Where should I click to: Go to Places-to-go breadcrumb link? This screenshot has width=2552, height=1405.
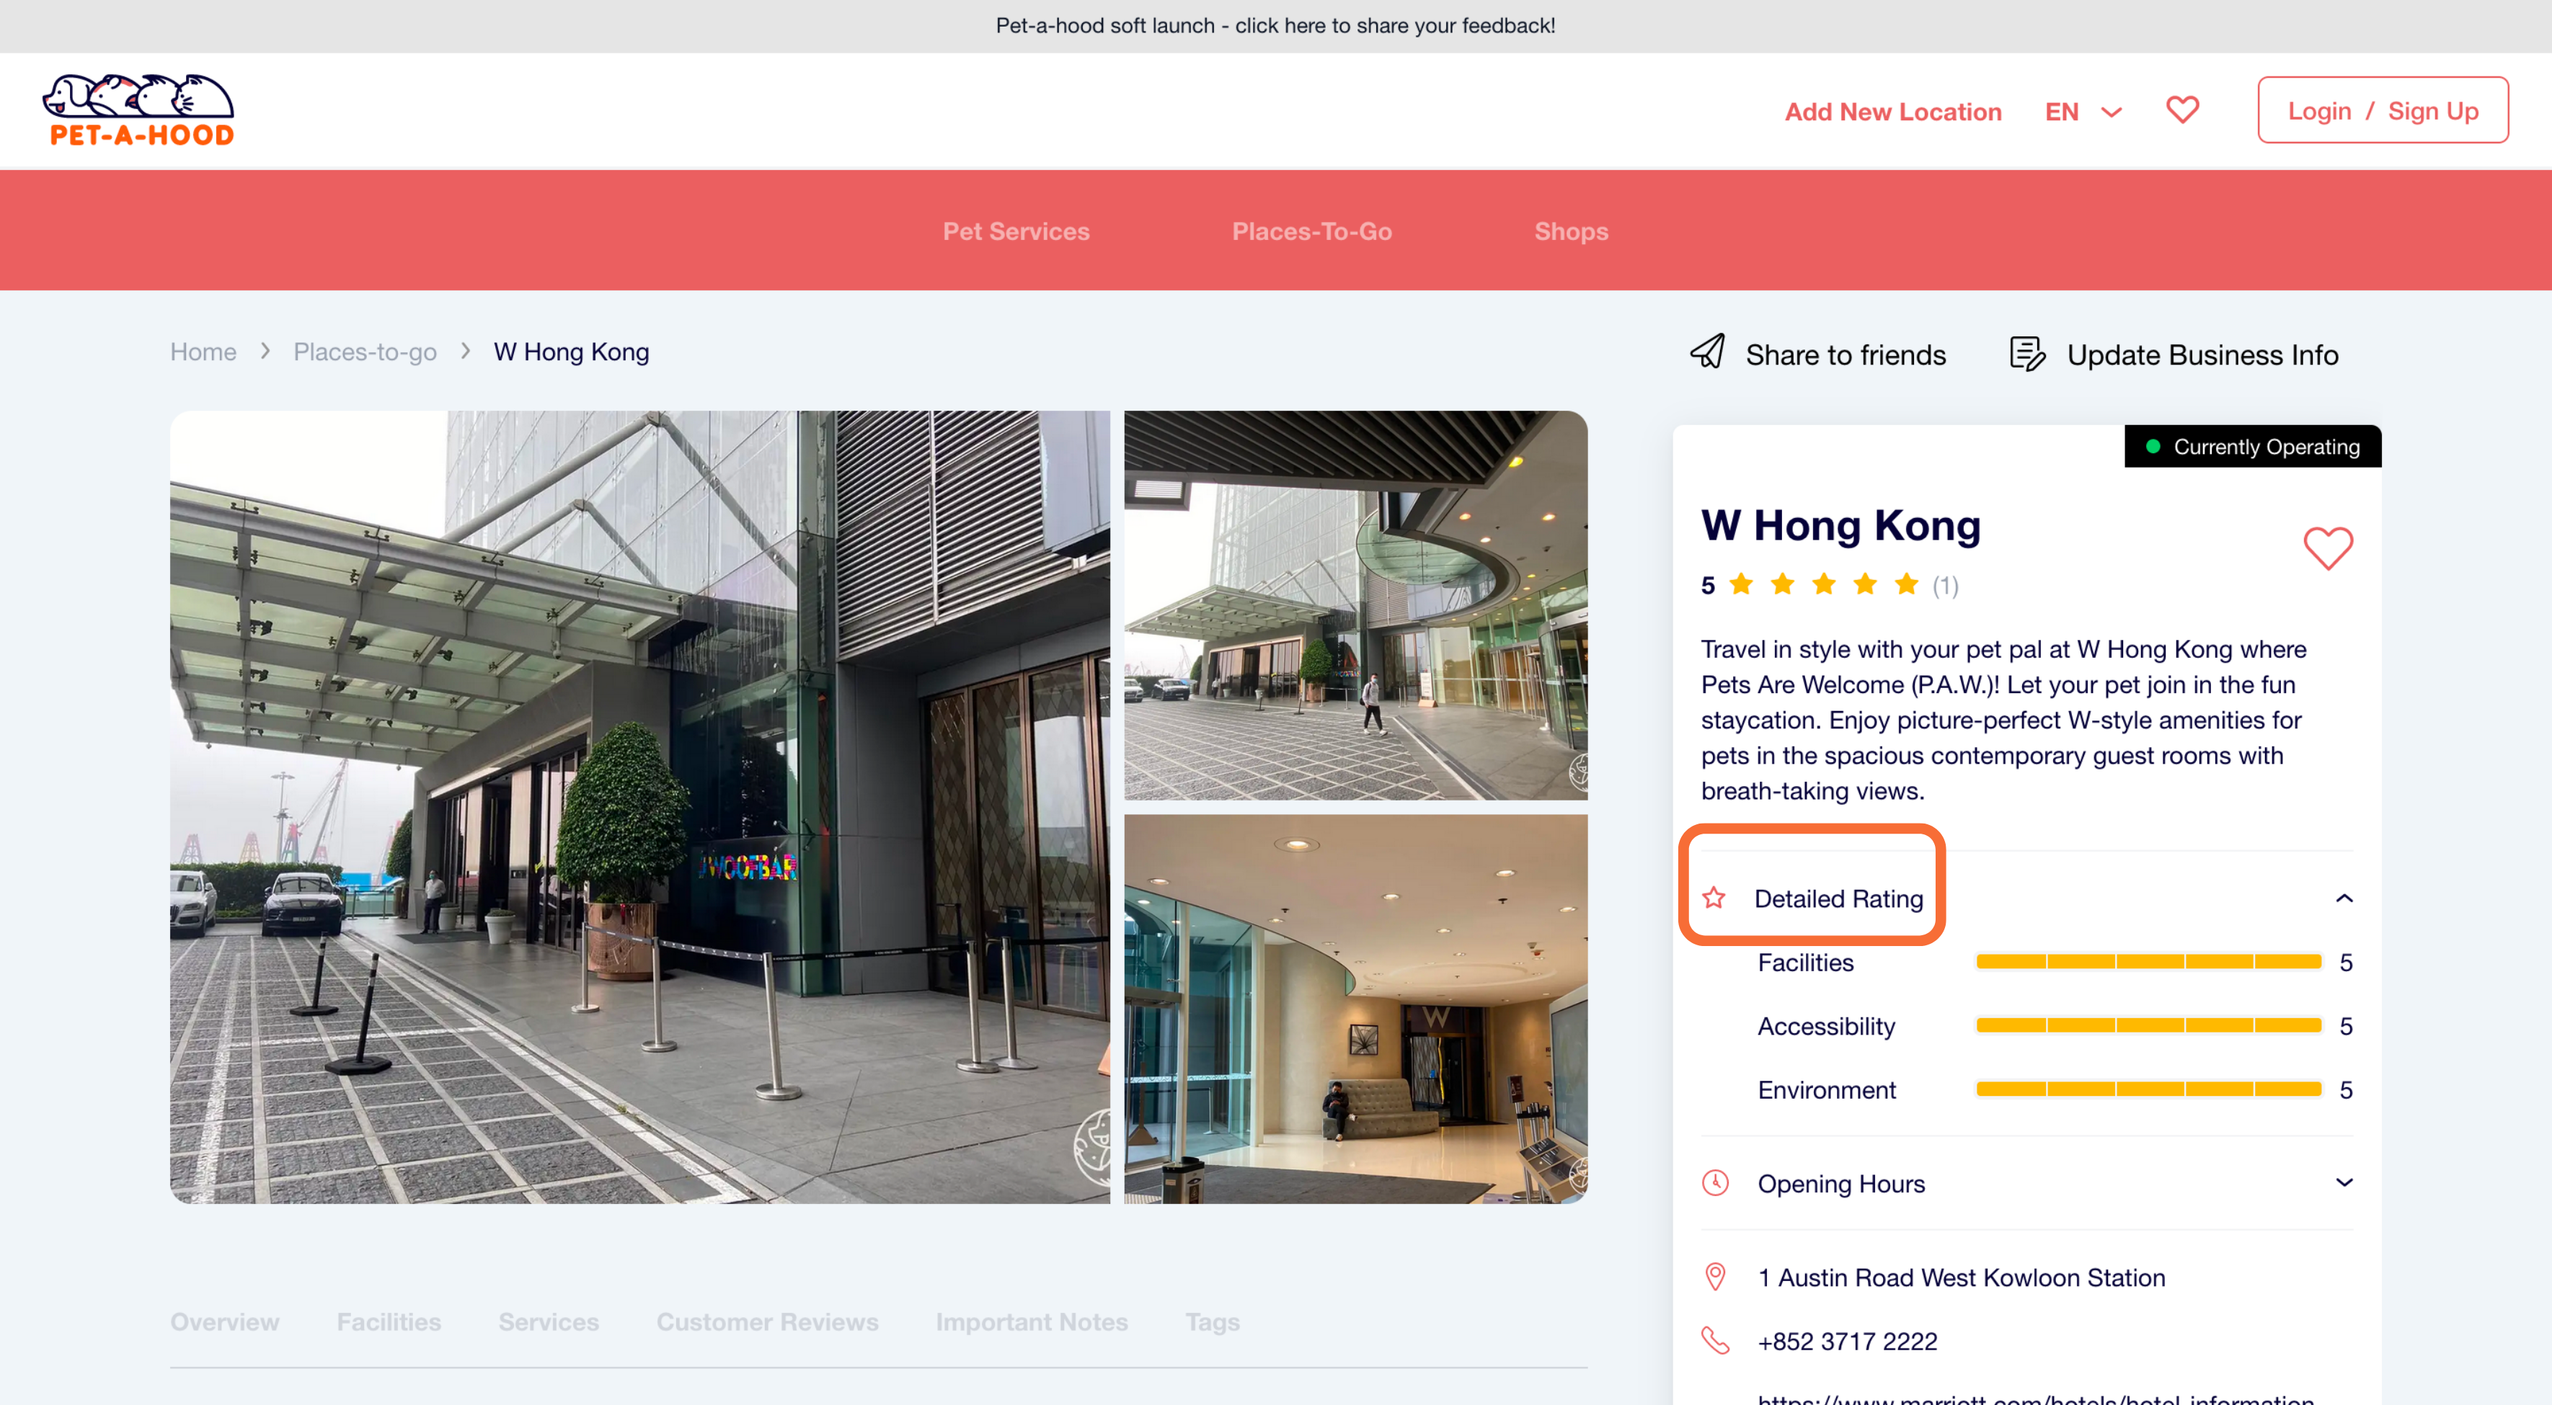(365, 352)
